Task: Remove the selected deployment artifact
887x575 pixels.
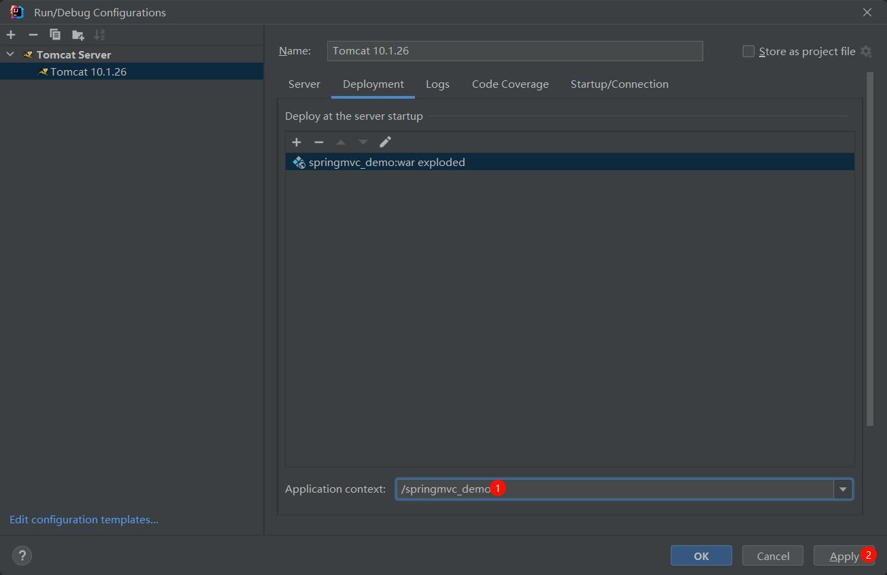Action: [x=318, y=142]
